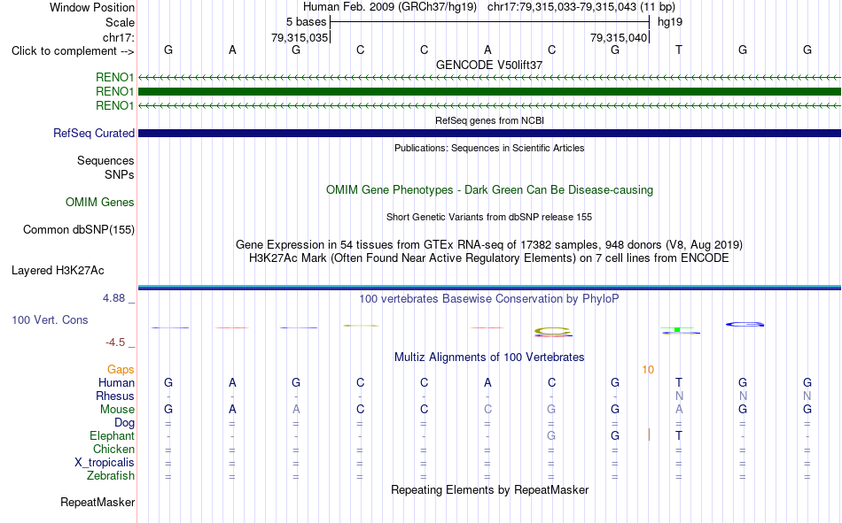Click the orange Gaps label
Viewport: 842px width, 523px height.
[x=121, y=369]
